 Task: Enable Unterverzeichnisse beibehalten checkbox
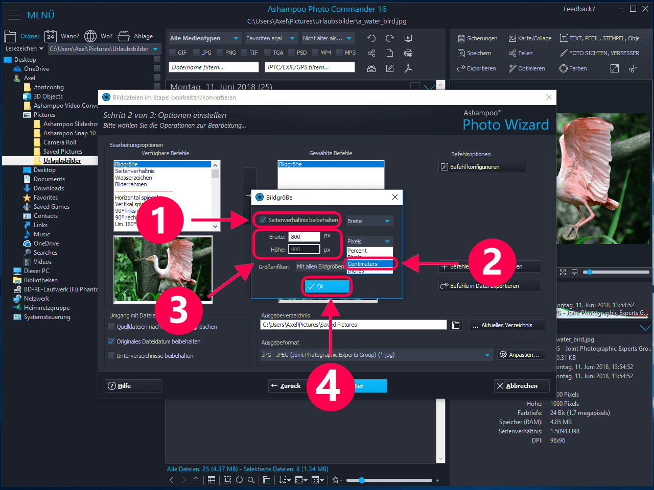pos(111,356)
